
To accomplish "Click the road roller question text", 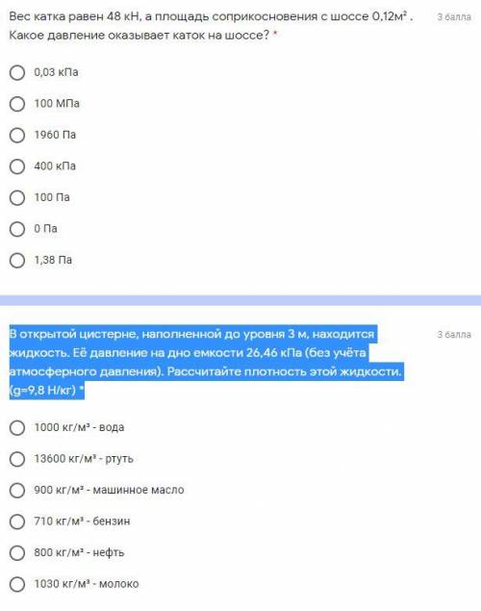I will [211, 26].
